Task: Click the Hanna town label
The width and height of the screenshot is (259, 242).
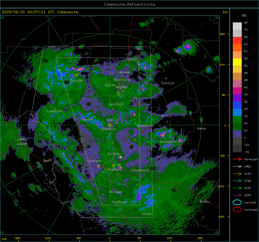Action: [x=201, y=128]
